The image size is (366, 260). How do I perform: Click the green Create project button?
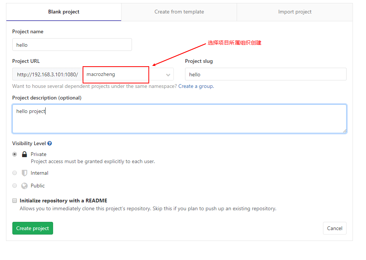[33, 228]
